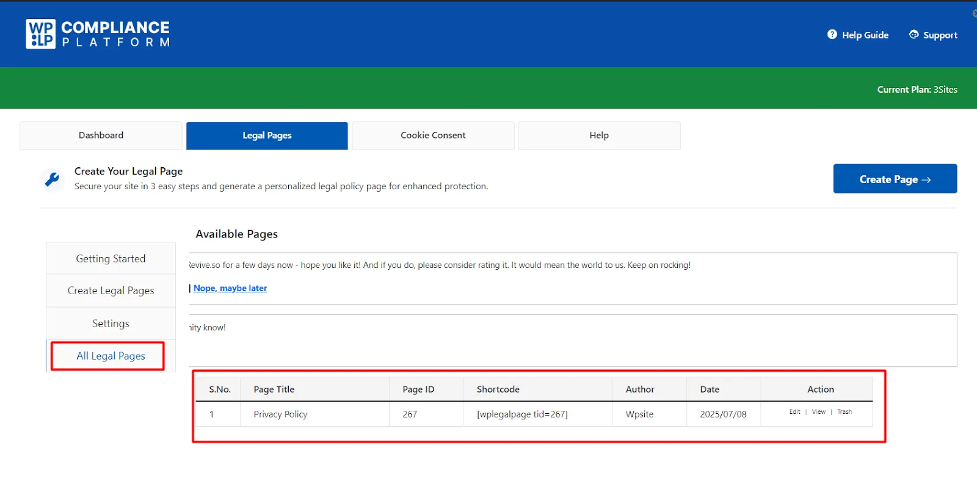
Task: Click the Create Page button
Action: point(895,179)
